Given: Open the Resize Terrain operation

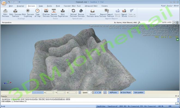Looking at the screenshot, I should pyautogui.click(x=81, y=13).
